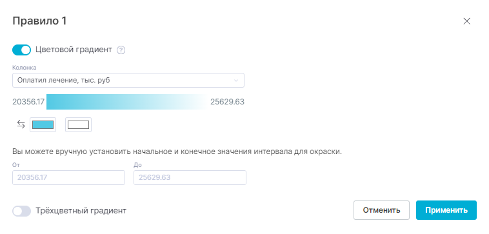Close the Правило 1 dialog
The image size is (489, 234).
[466, 21]
